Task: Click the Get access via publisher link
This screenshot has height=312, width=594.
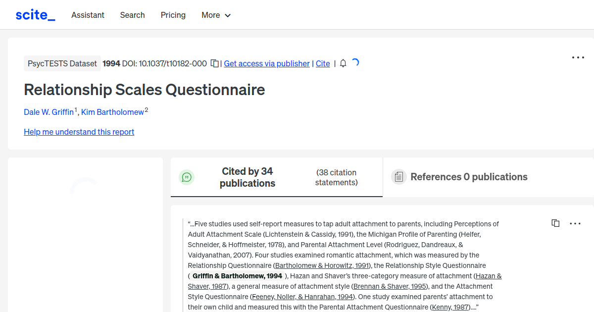Action: point(267,63)
